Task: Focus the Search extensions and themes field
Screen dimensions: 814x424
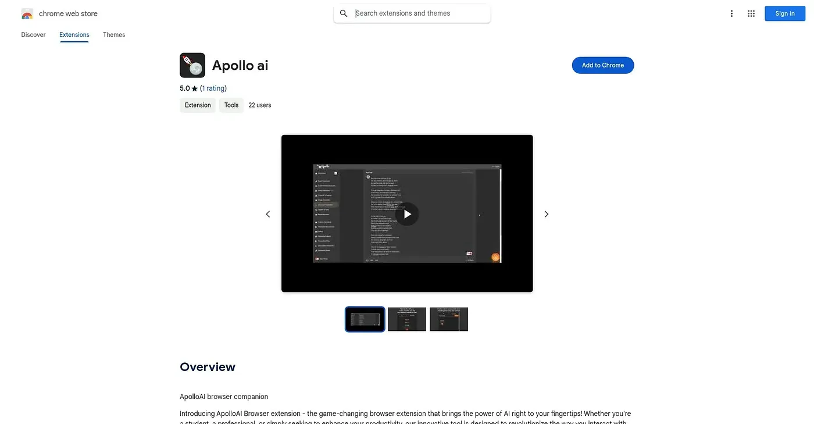Action: pyautogui.click(x=412, y=13)
